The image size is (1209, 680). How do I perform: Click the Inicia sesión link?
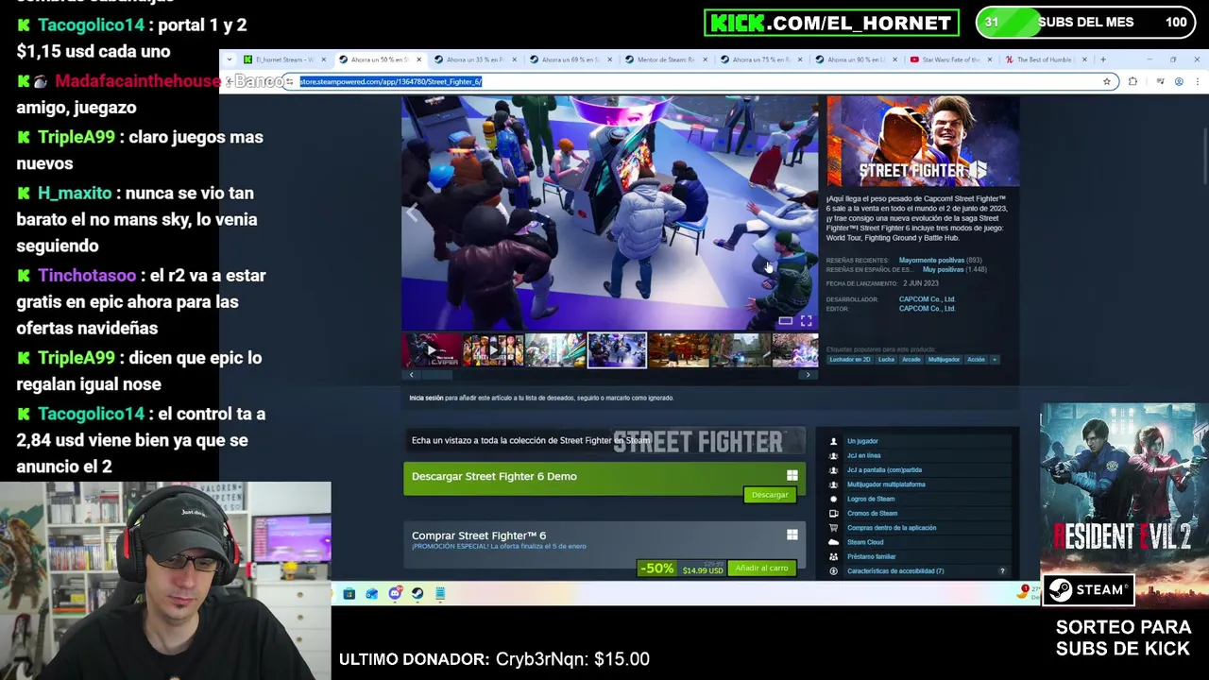(x=426, y=398)
